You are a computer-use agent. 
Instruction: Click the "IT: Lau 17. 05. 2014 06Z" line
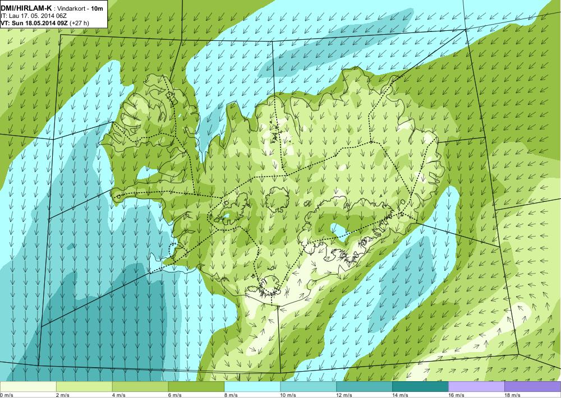(34, 16)
